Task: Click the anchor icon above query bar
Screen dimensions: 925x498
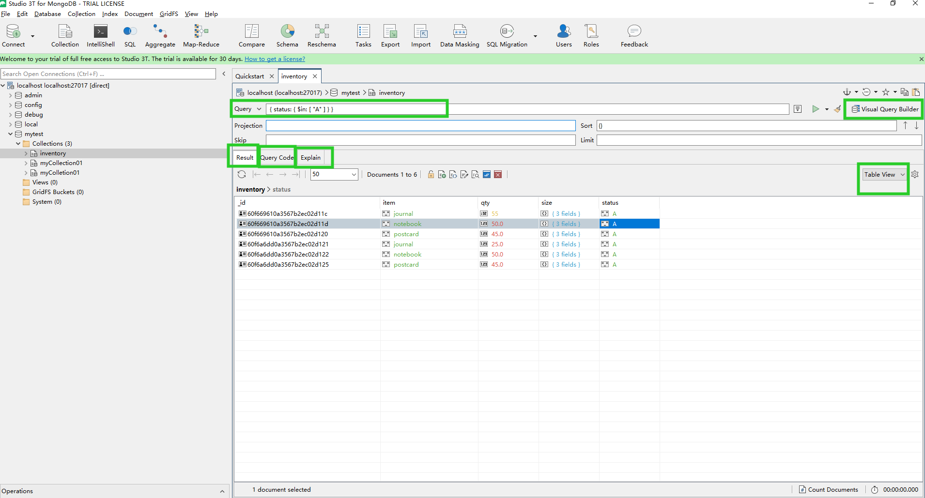Action: pos(847,92)
